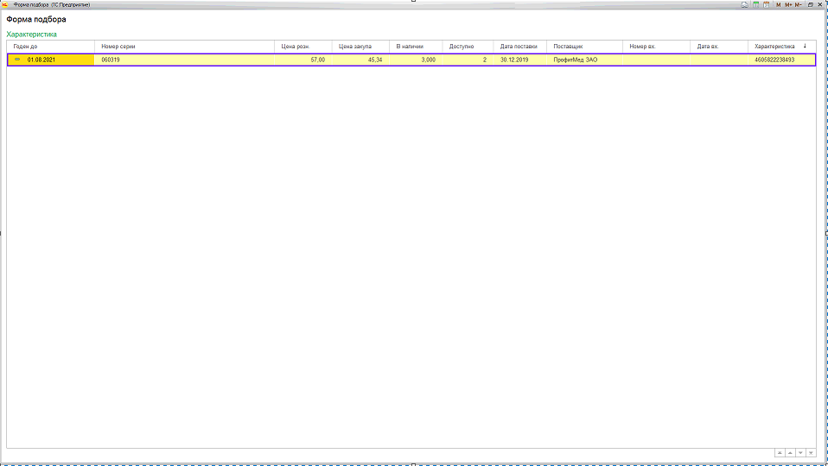Open the calculator from title bar
828x466 pixels.
pos(755,4)
